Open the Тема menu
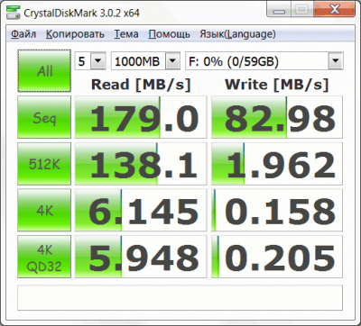This screenshot has height=326, width=361. 126,34
